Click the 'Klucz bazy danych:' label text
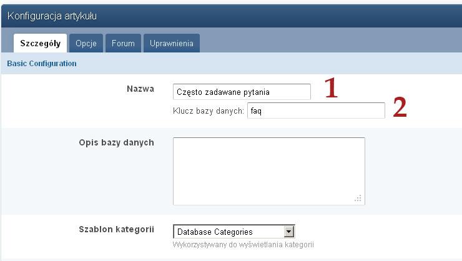The width and height of the screenshot is (462, 261). tap(208, 111)
